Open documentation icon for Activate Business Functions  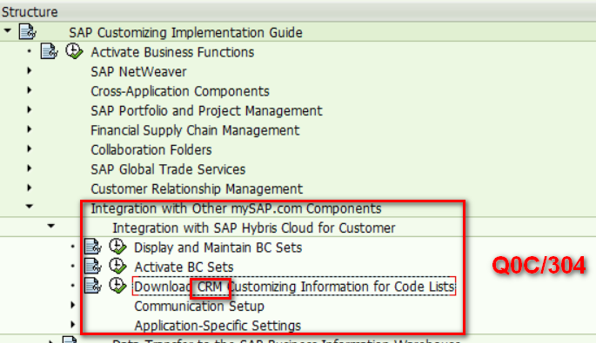click(49, 51)
